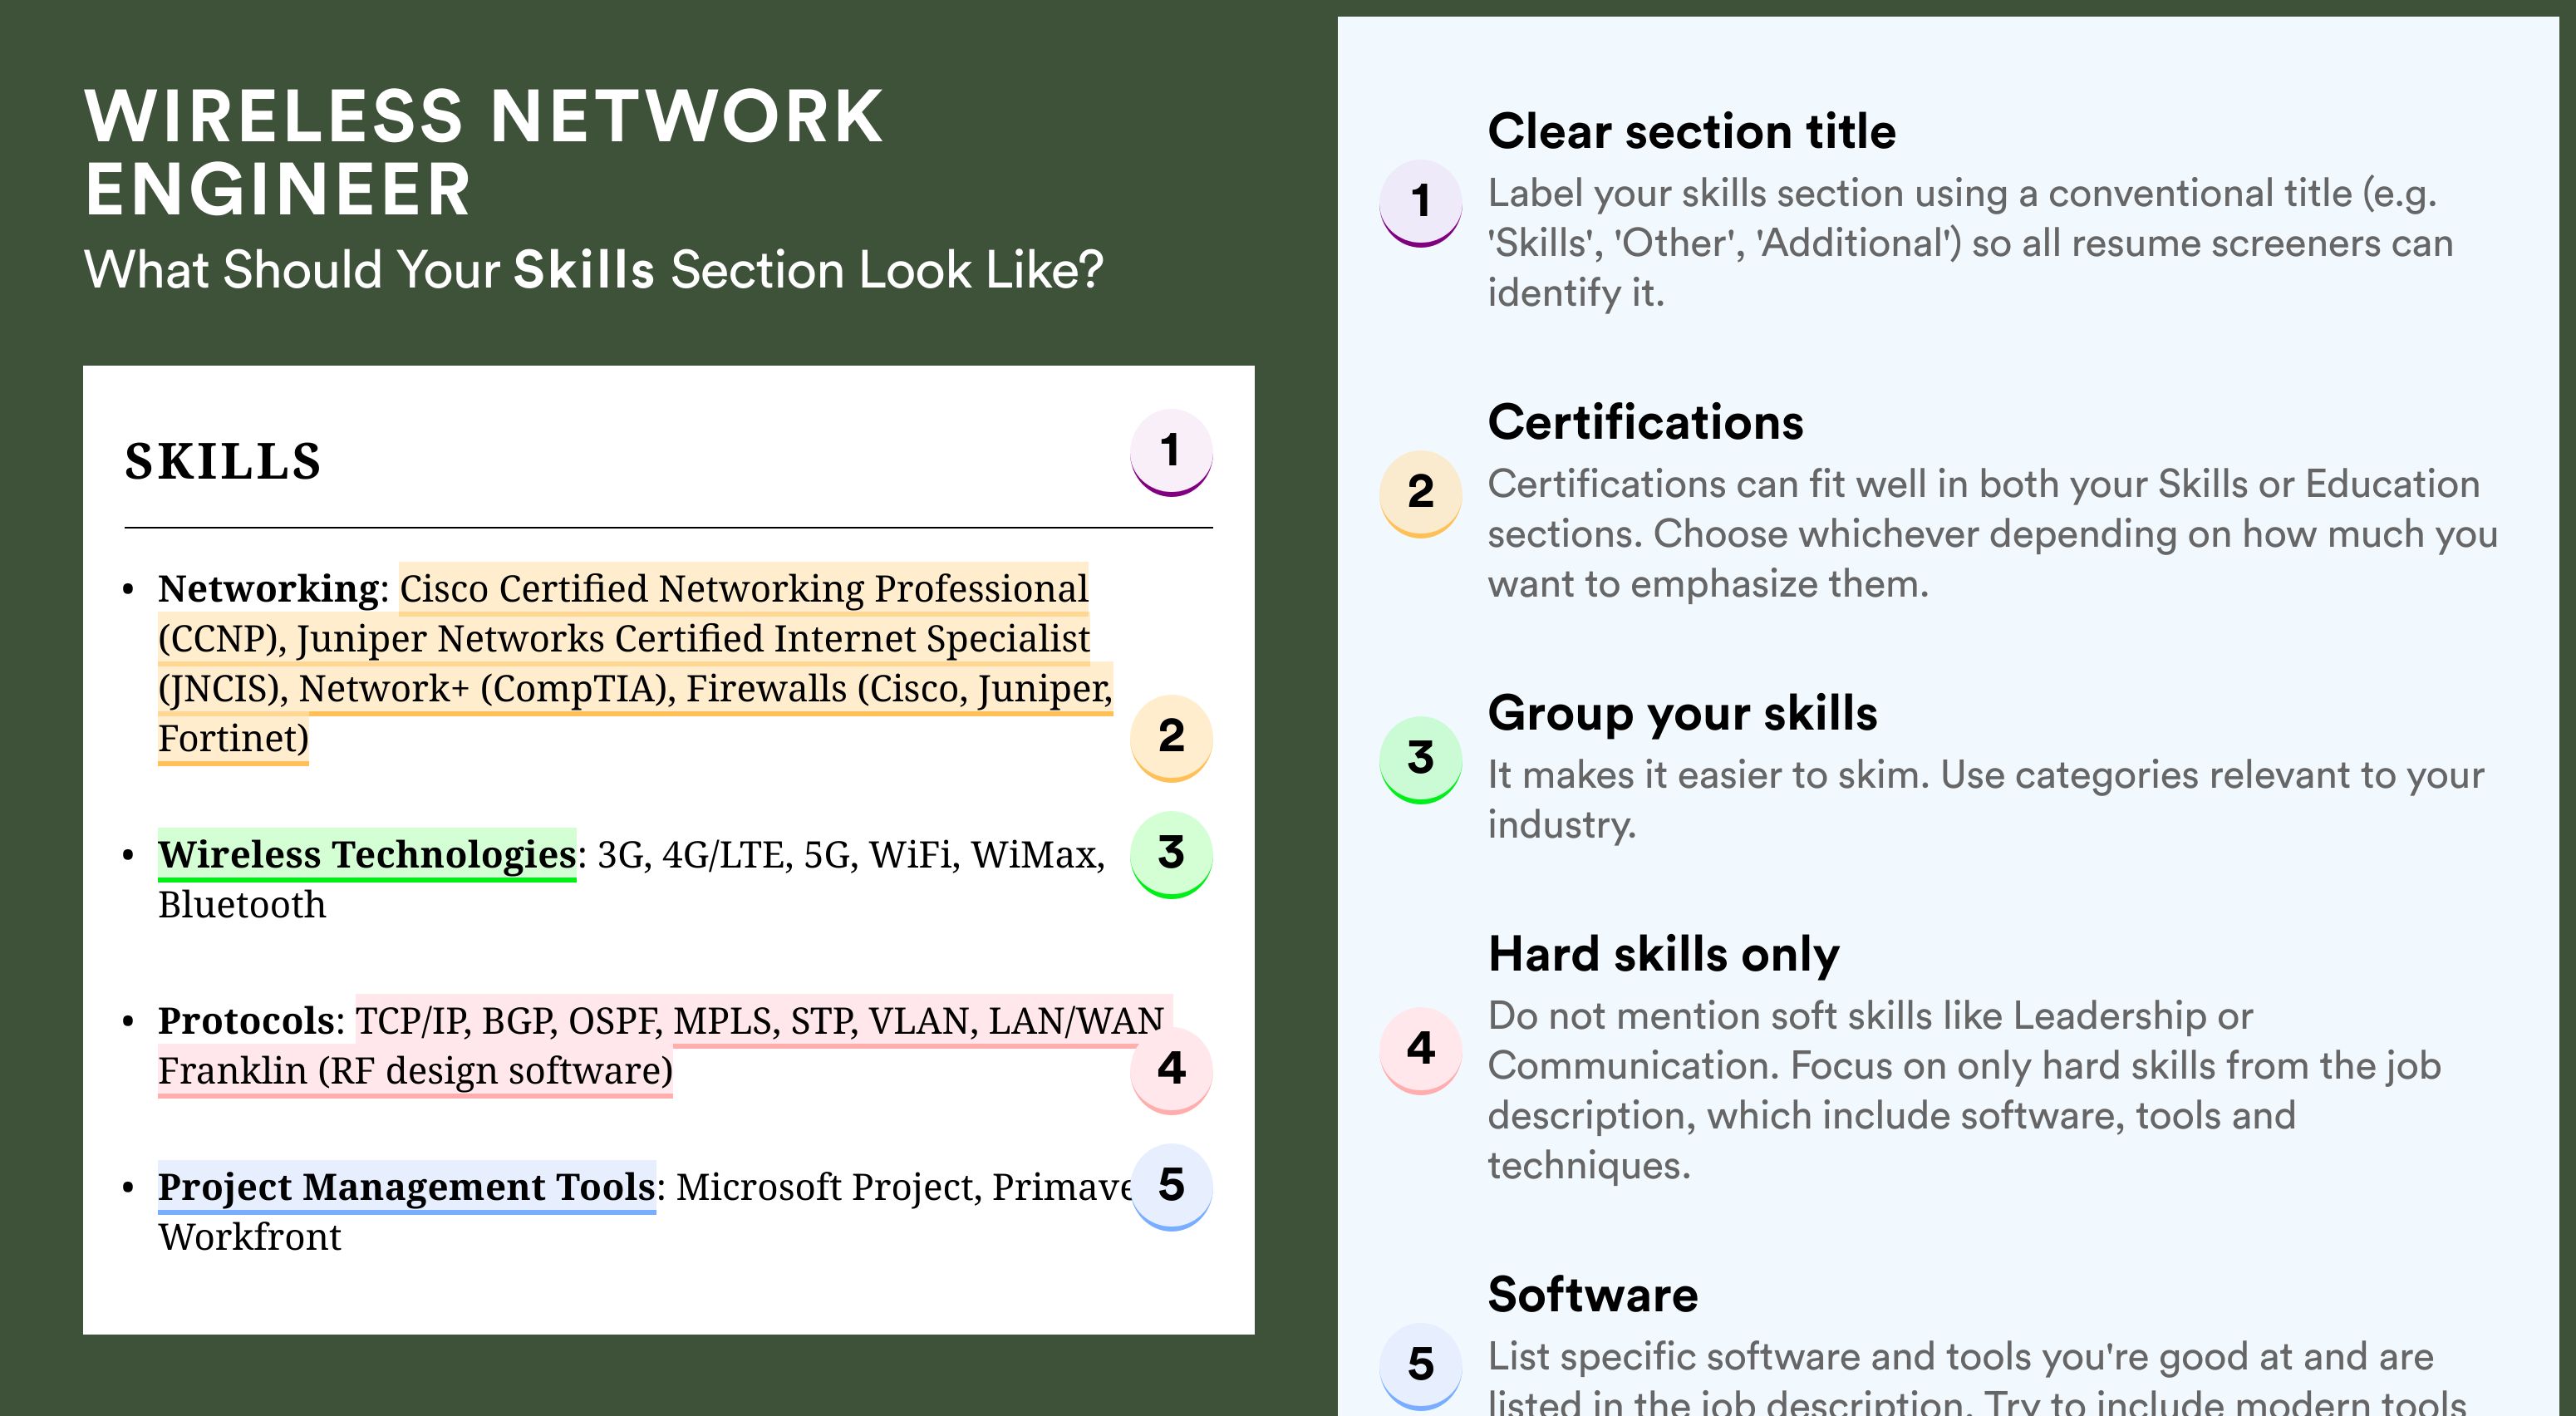Click the green 3 badge next to 'Group your skills'
2576x1416 pixels.
1421,759
